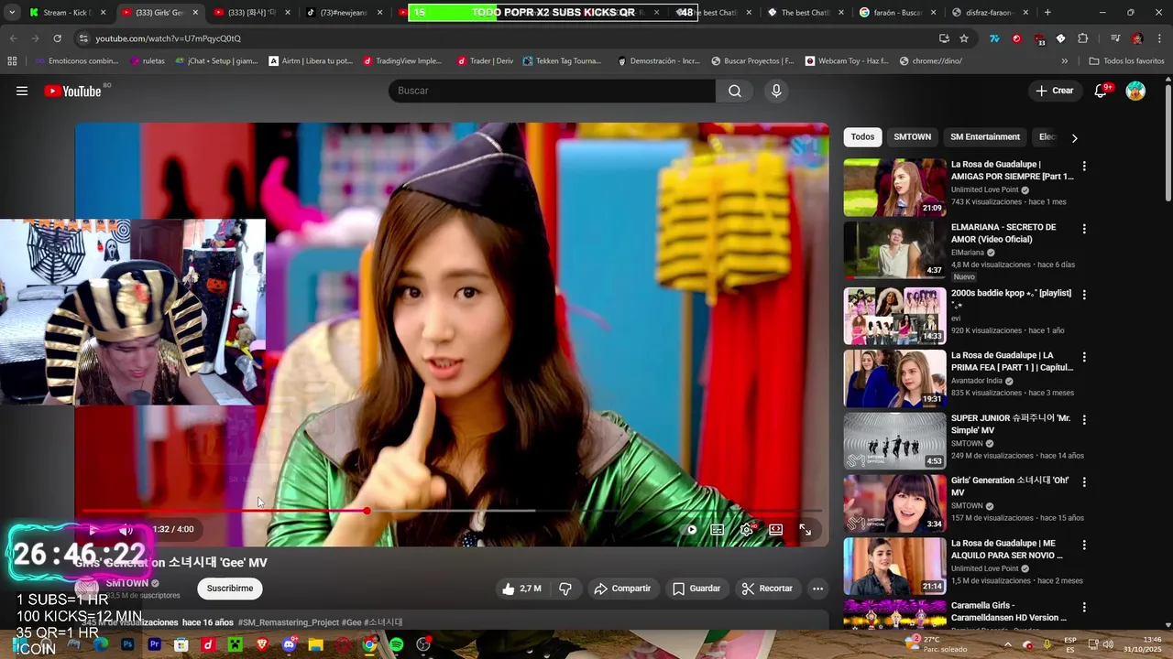Open more actions below the video

817,589
